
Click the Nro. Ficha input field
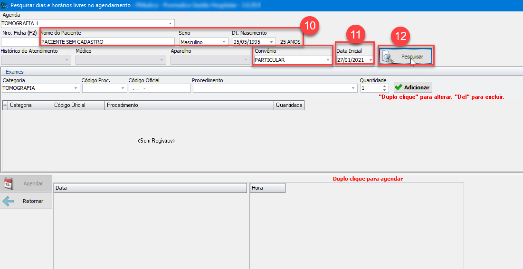pyautogui.click(x=19, y=42)
